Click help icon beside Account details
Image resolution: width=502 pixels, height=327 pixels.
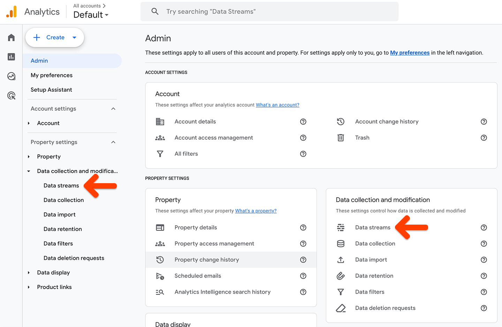tap(303, 122)
